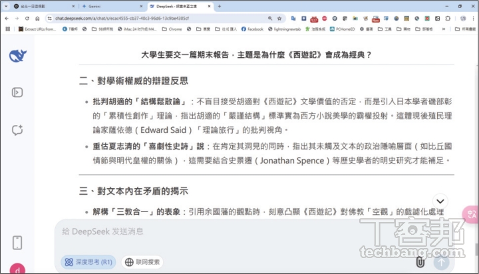Click scroll-to-bottom chevron button
The height and width of the screenshot is (274, 479).
(x=440, y=201)
